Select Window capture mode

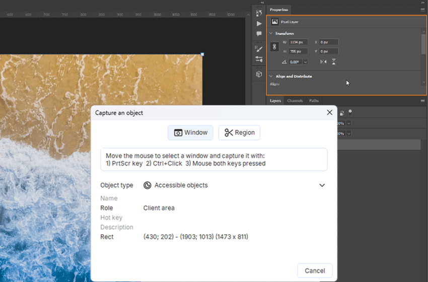pos(190,132)
